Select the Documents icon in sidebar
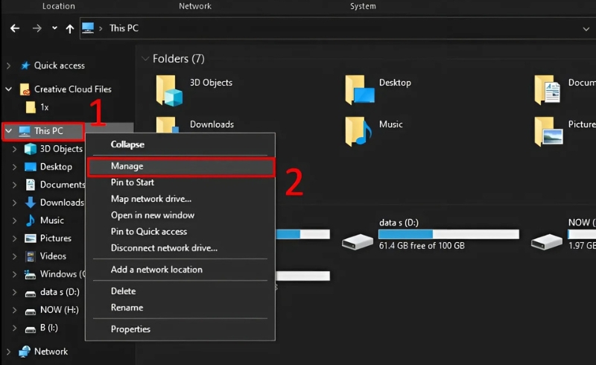This screenshot has width=596, height=365. pyautogui.click(x=31, y=185)
